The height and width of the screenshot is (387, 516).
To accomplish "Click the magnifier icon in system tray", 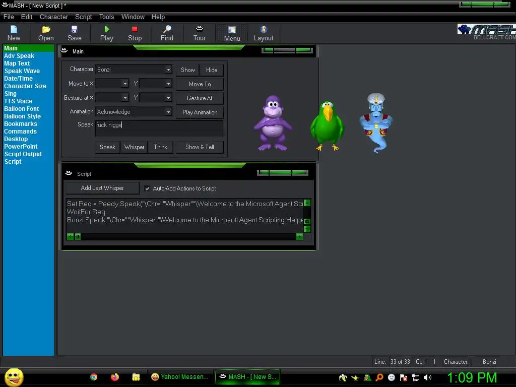I will pos(379,377).
